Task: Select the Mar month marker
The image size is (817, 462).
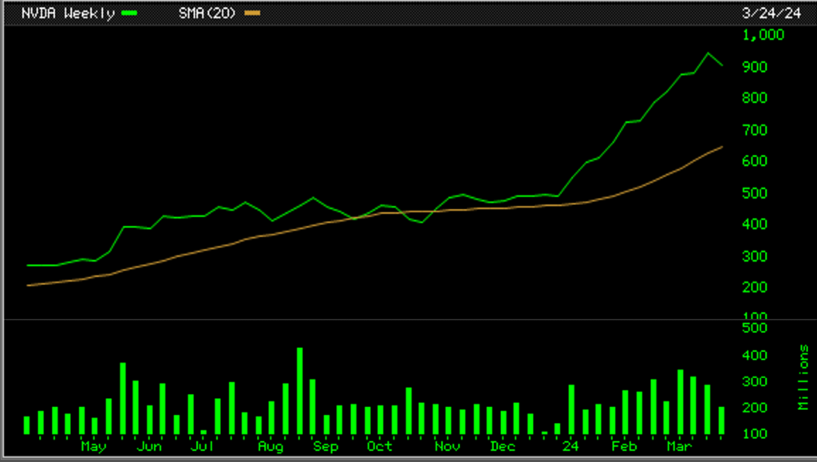Action: click(679, 447)
